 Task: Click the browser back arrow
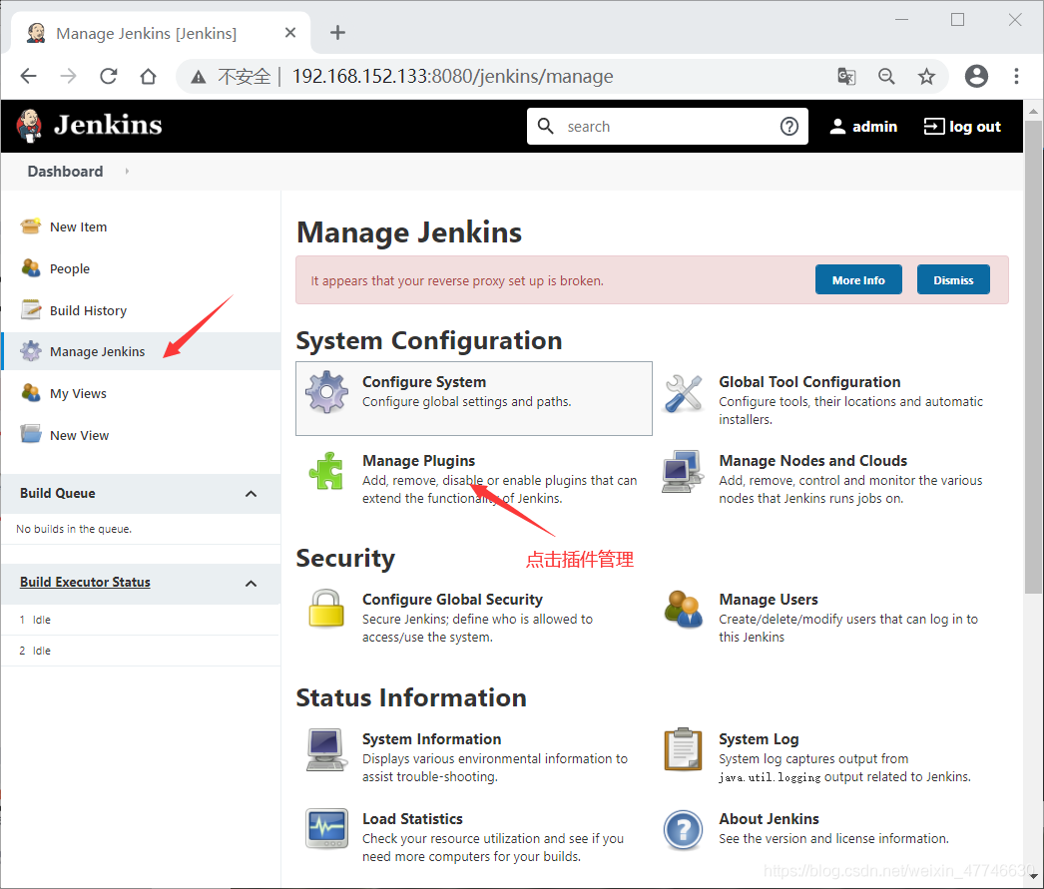29,77
